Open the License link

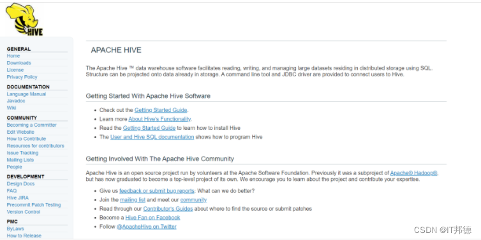click(x=15, y=70)
